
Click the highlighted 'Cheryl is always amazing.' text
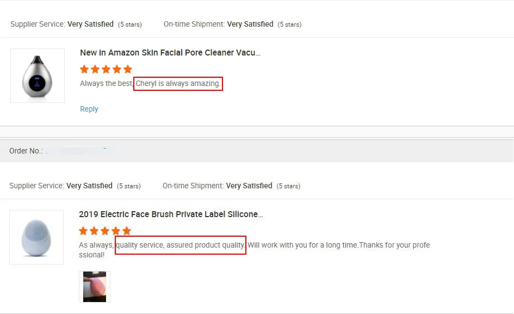178,84
